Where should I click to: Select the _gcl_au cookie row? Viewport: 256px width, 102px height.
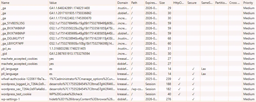tap(128, 49)
